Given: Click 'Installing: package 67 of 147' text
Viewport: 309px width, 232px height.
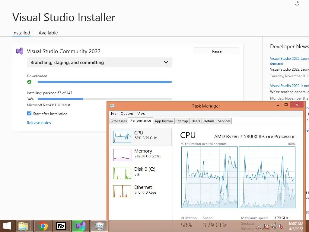Looking at the screenshot, I should point(50,93).
